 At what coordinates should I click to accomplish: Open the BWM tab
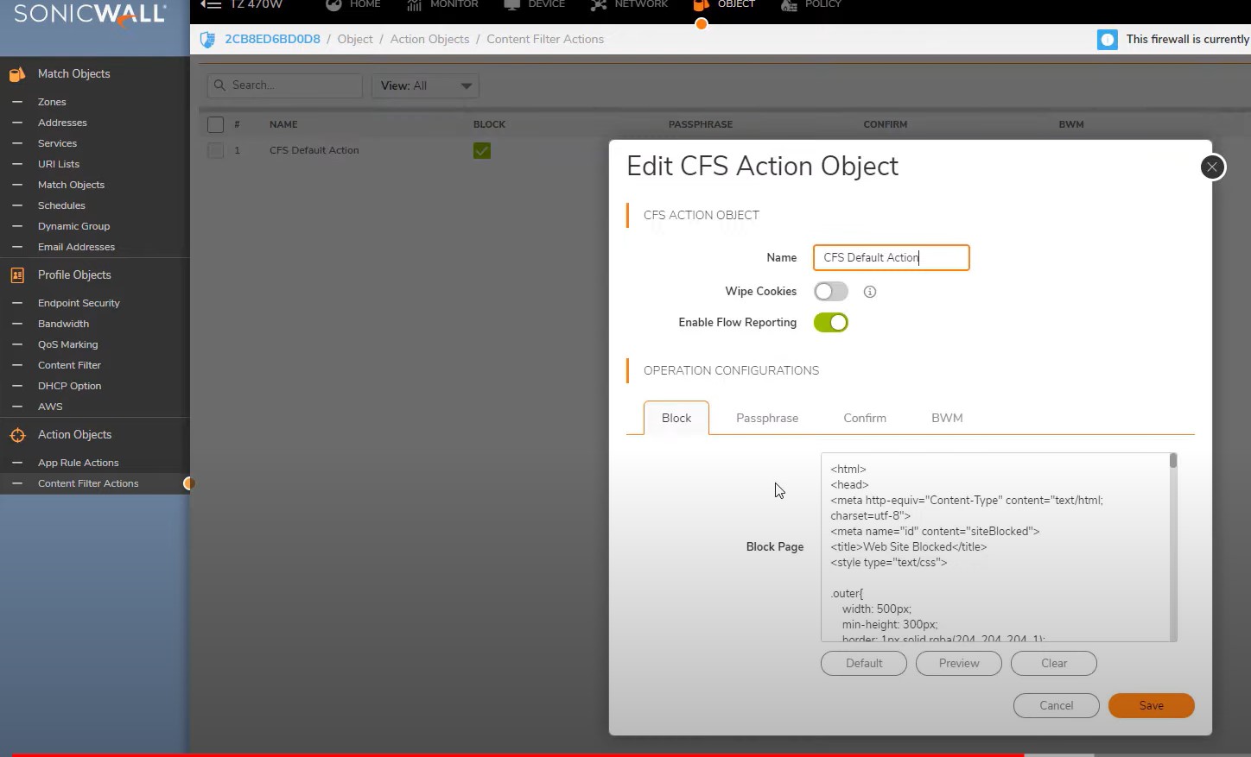(946, 418)
